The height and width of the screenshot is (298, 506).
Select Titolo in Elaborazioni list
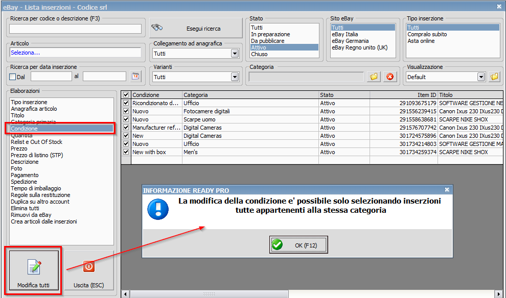point(17,115)
